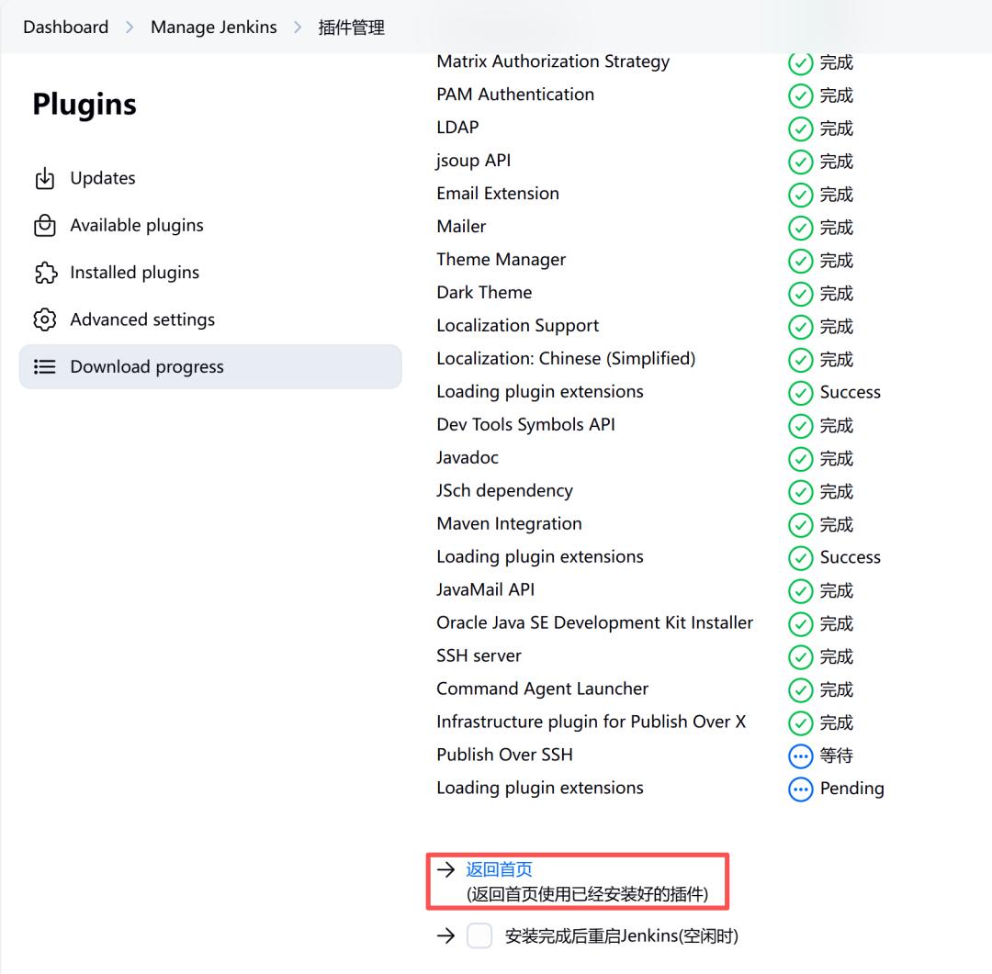Click the green checkmark next to Mailer
This screenshot has height=974, width=992.
tap(800, 228)
